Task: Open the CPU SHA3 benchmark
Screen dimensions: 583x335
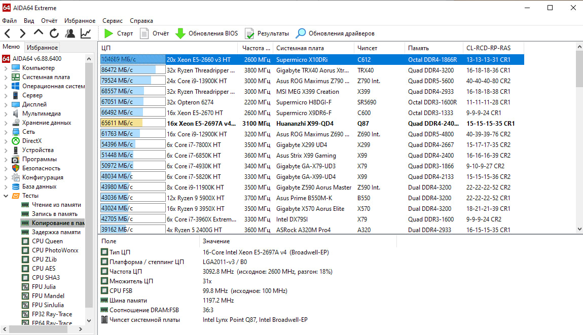Action: [x=46, y=278]
